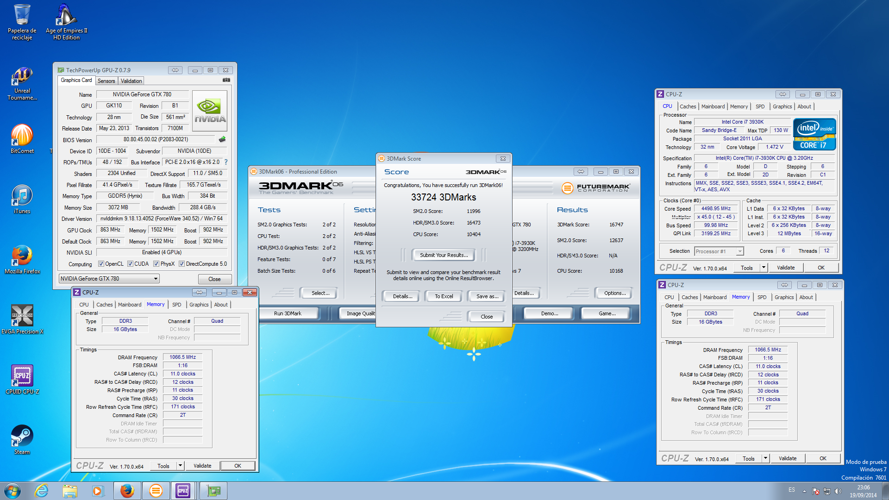This screenshot has height=500, width=889.
Task: Click Game button in 3DMark06
Action: 607,313
